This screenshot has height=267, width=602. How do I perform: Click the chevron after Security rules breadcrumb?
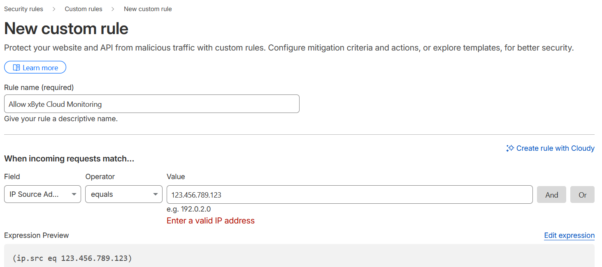point(53,9)
